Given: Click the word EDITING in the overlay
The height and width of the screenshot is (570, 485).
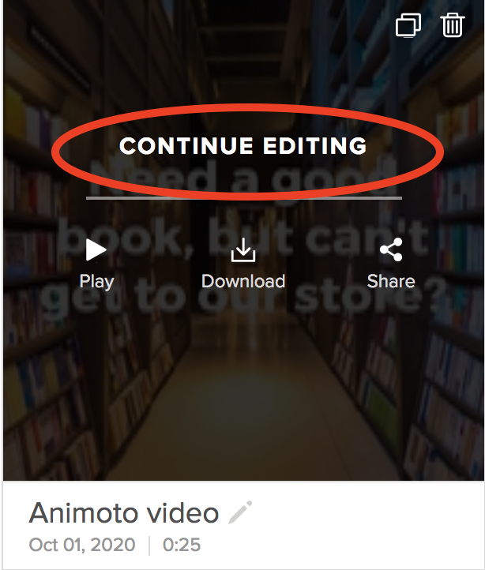Looking at the screenshot, I should tap(314, 146).
